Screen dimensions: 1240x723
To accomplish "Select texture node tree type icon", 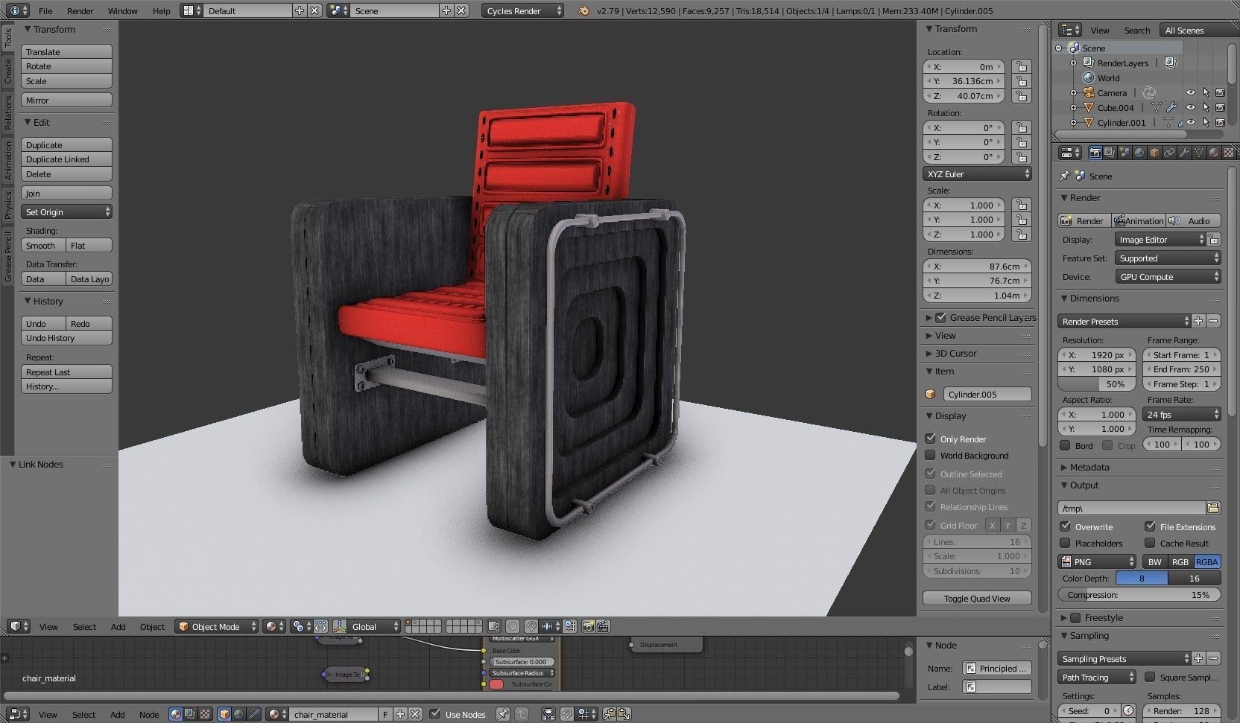I will [x=204, y=714].
